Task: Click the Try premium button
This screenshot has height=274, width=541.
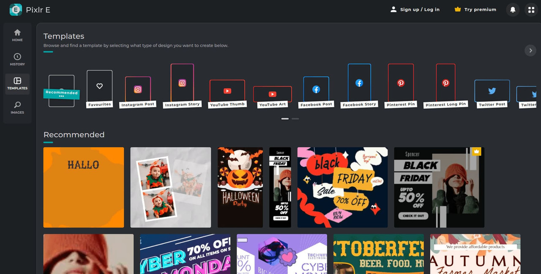Action: (475, 9)
